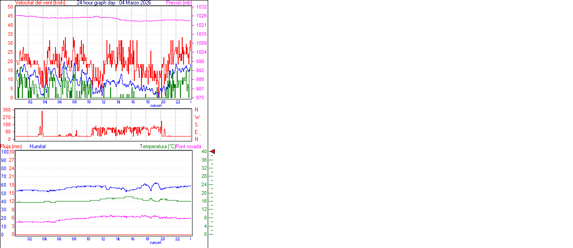Screen dimensions: 573x248
Task: Click the 360 degree axis value
Action: tap(7, 110)
